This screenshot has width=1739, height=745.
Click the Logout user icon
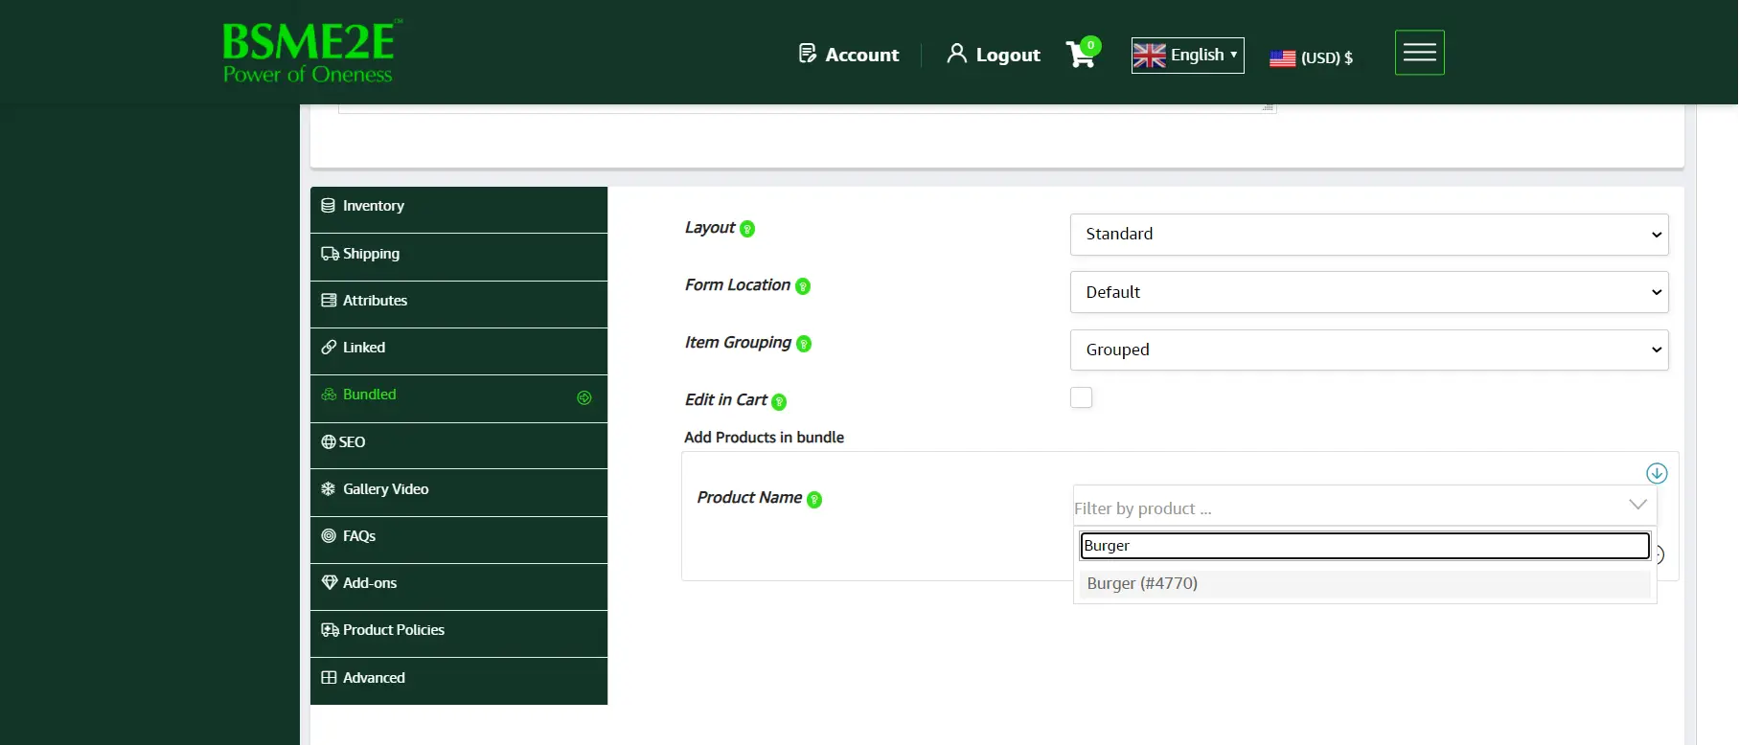pyautogui.click(x=956, y=54)
